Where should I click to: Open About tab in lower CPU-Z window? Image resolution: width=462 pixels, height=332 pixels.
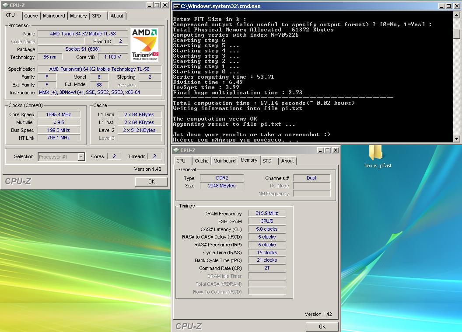tap(287, 161)
